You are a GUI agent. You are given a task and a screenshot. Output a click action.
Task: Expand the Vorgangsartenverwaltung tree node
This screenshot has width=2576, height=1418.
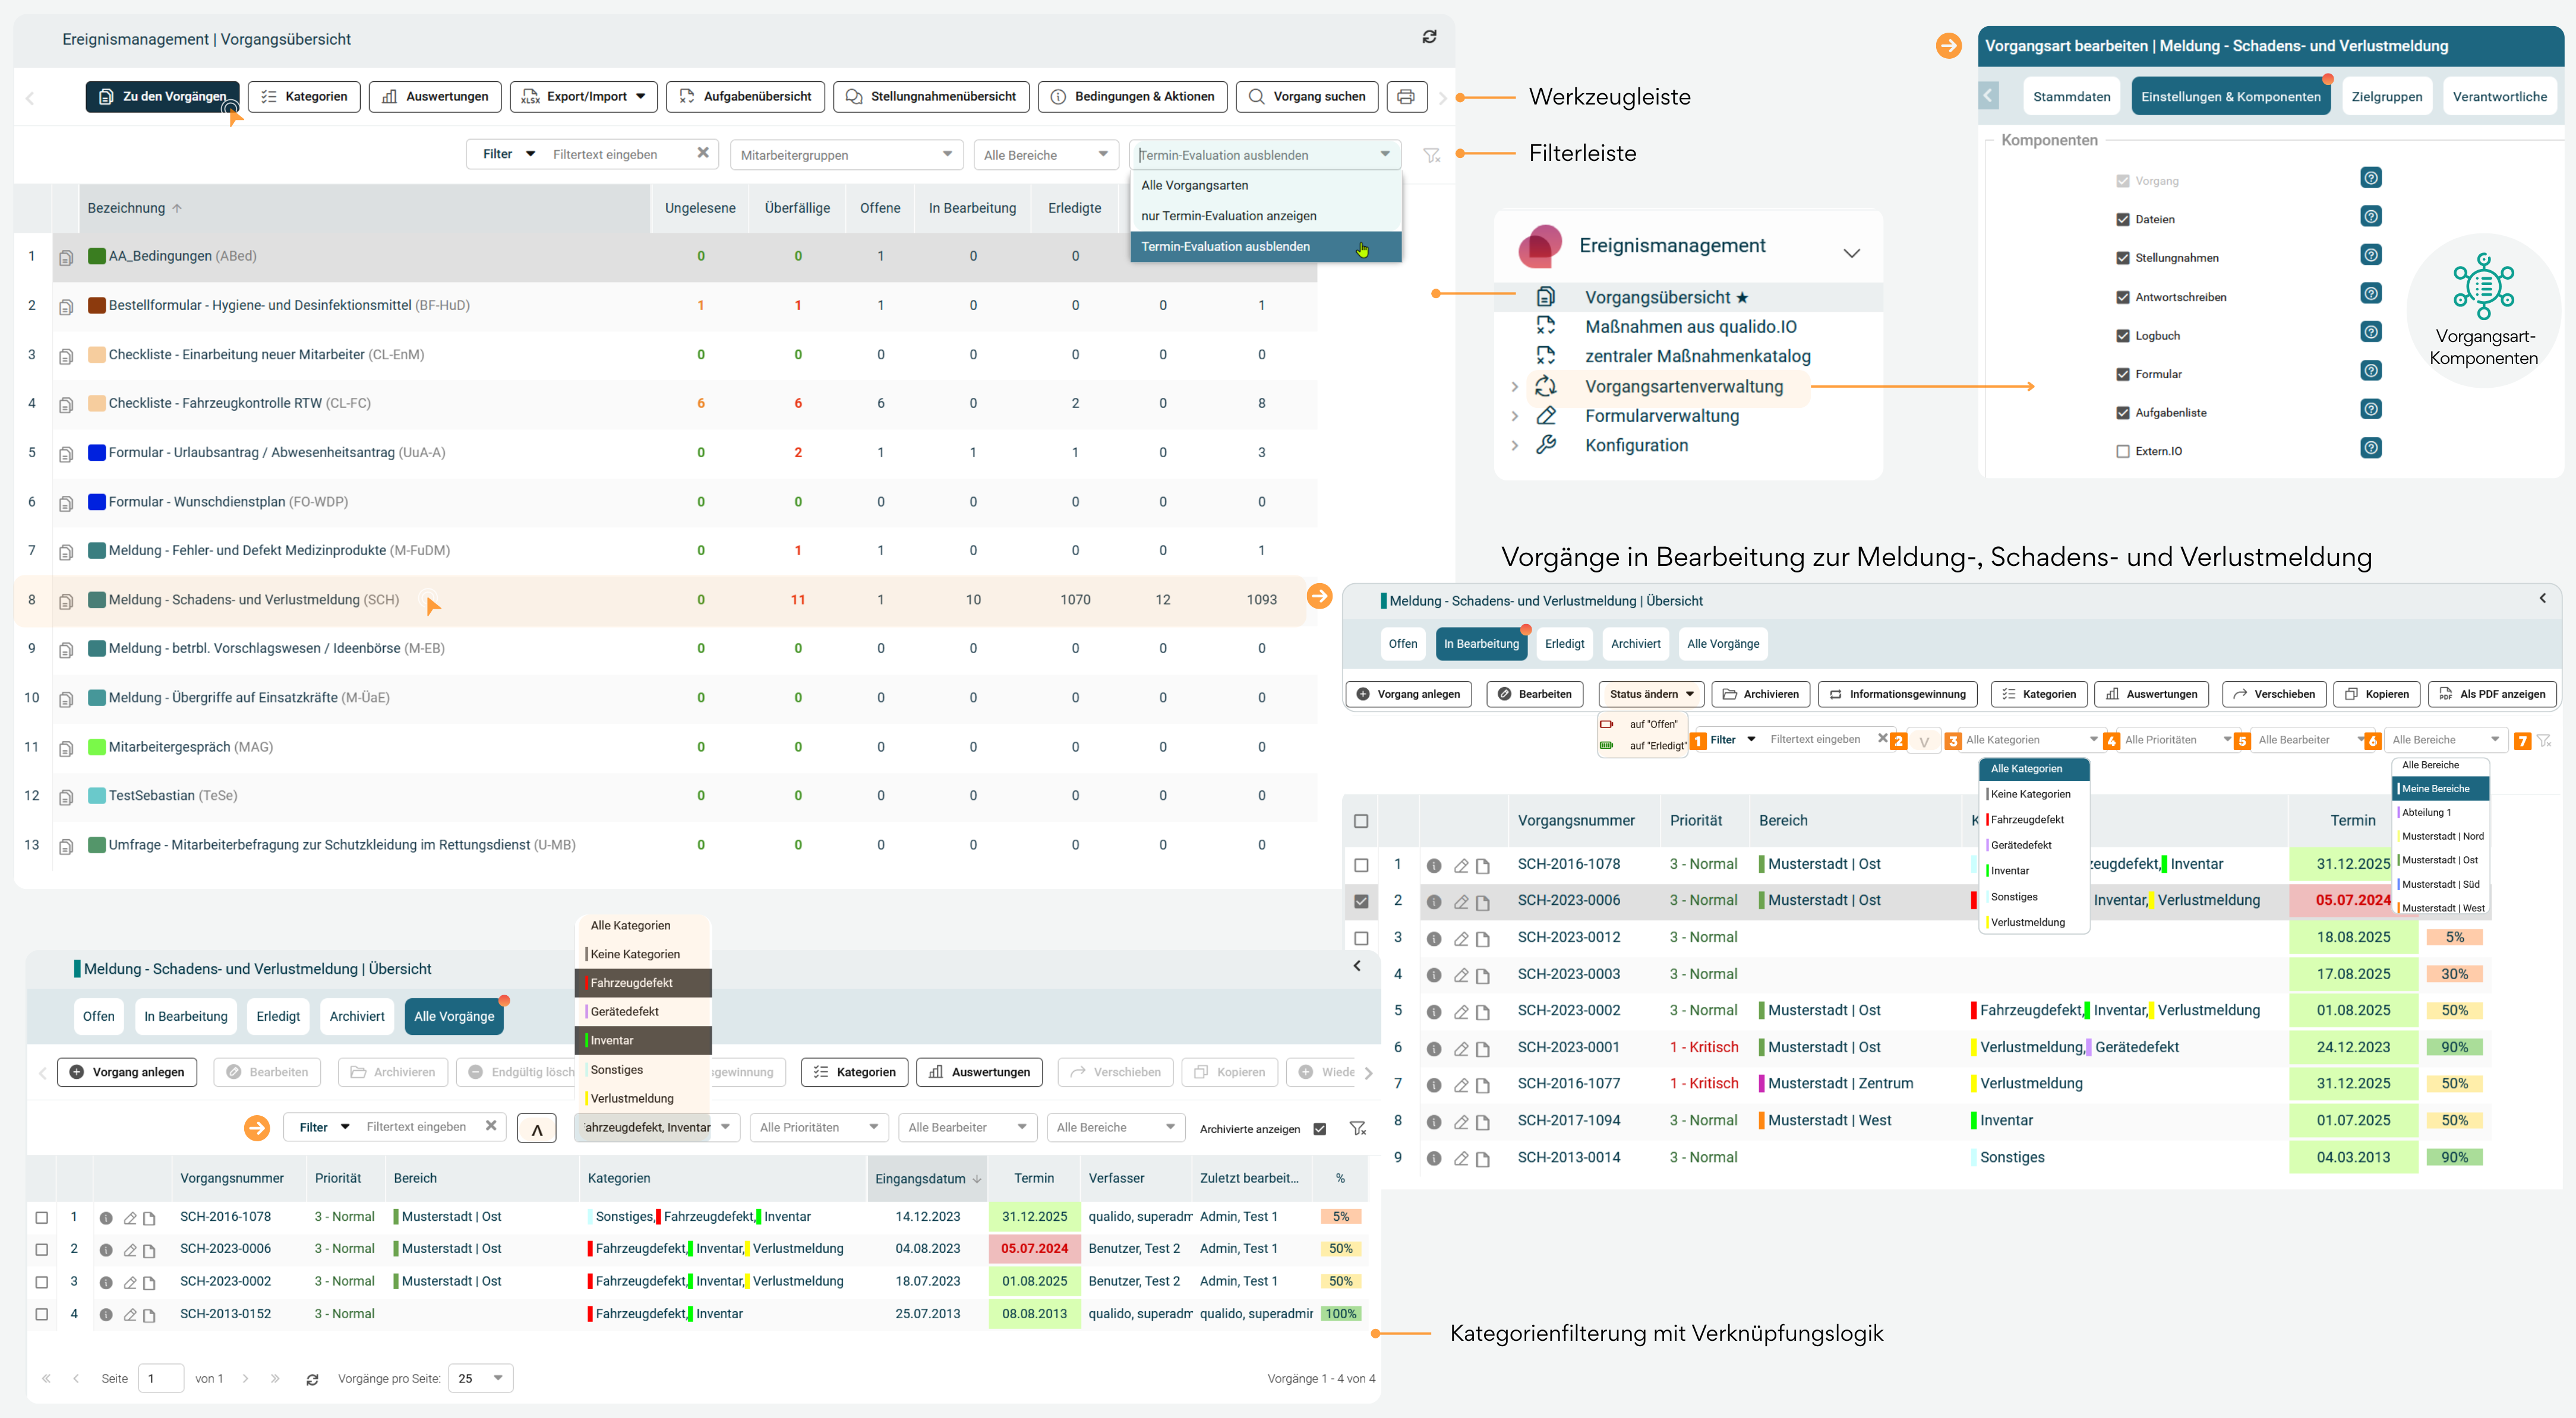1515,387
